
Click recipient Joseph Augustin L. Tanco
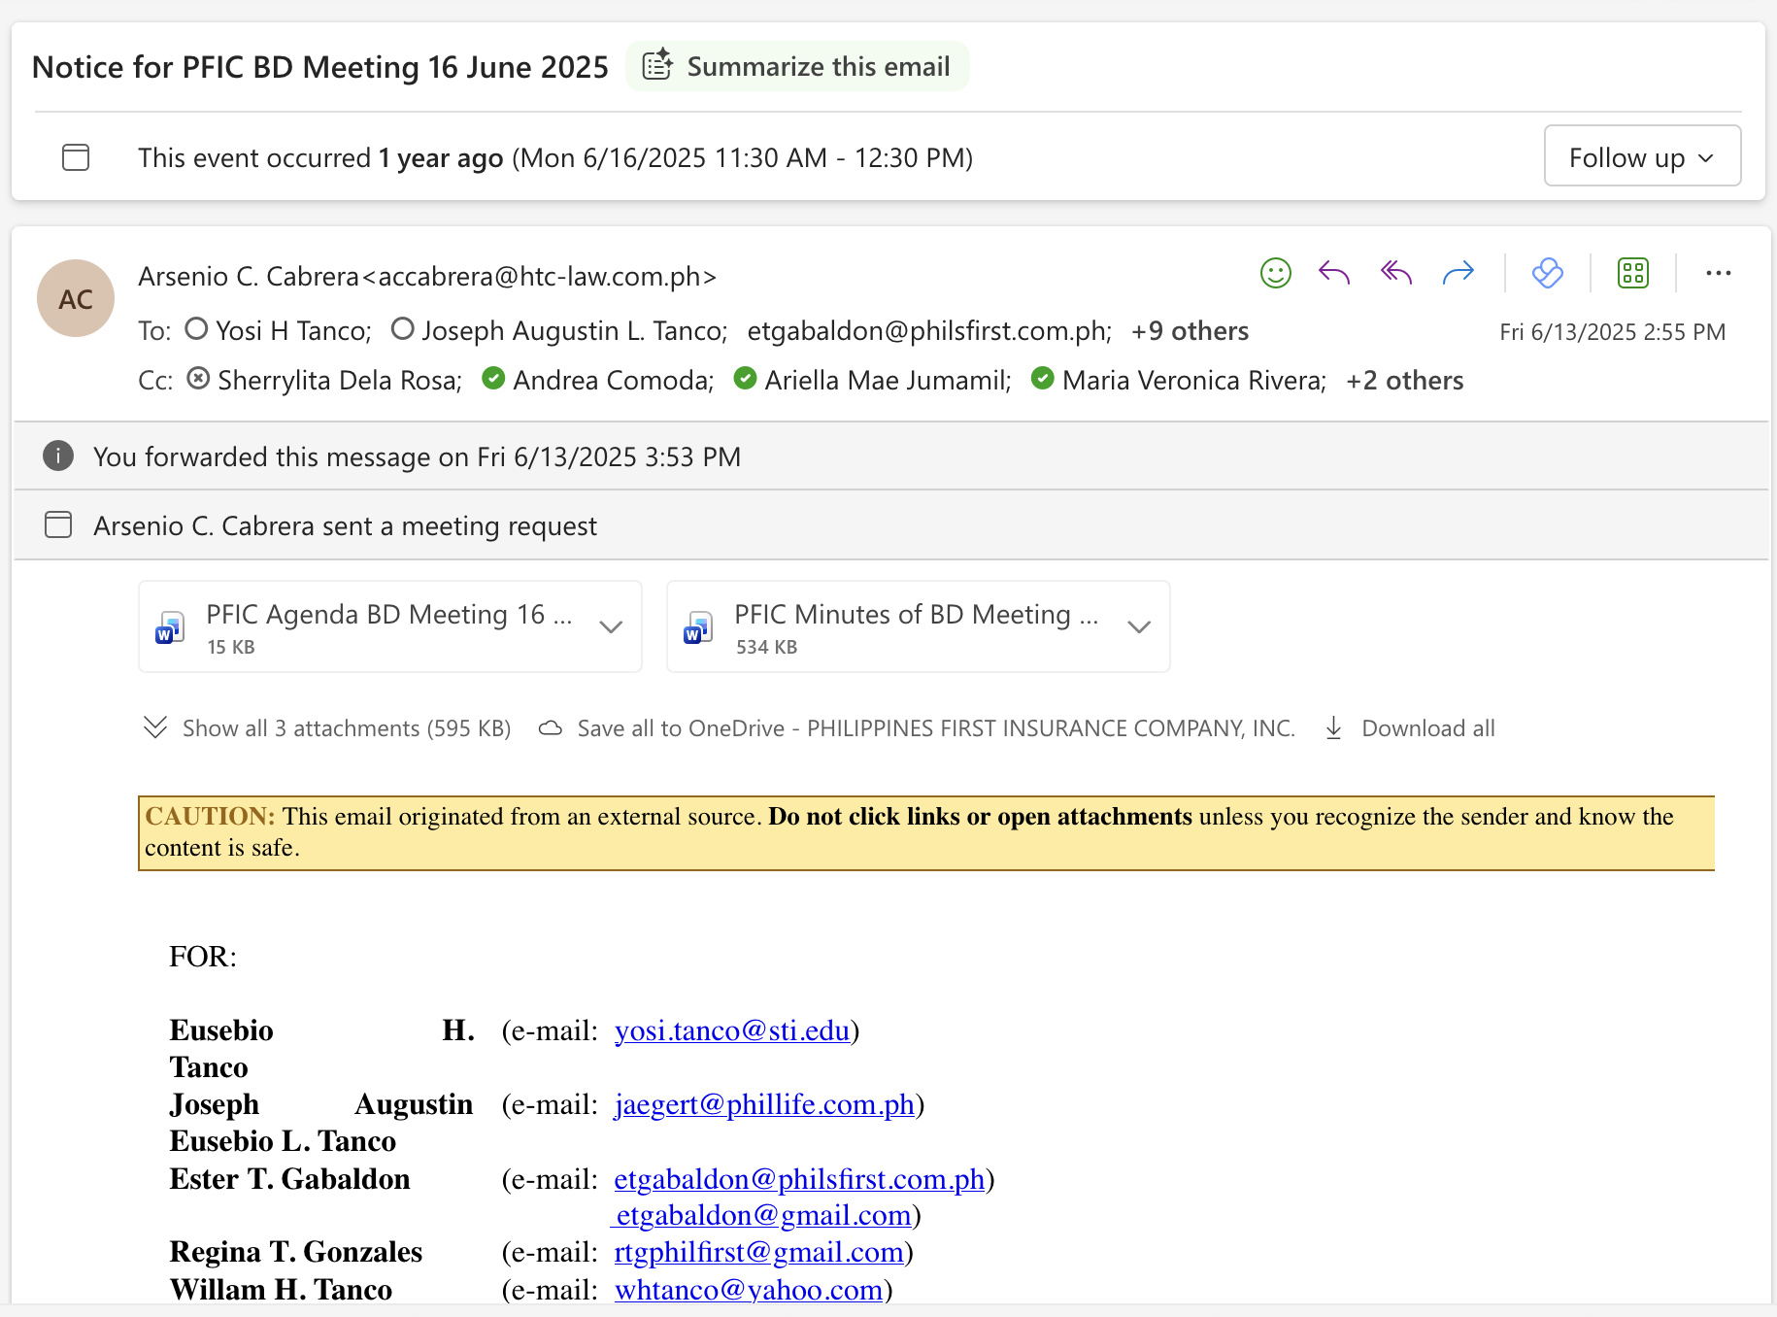[575, 331]
